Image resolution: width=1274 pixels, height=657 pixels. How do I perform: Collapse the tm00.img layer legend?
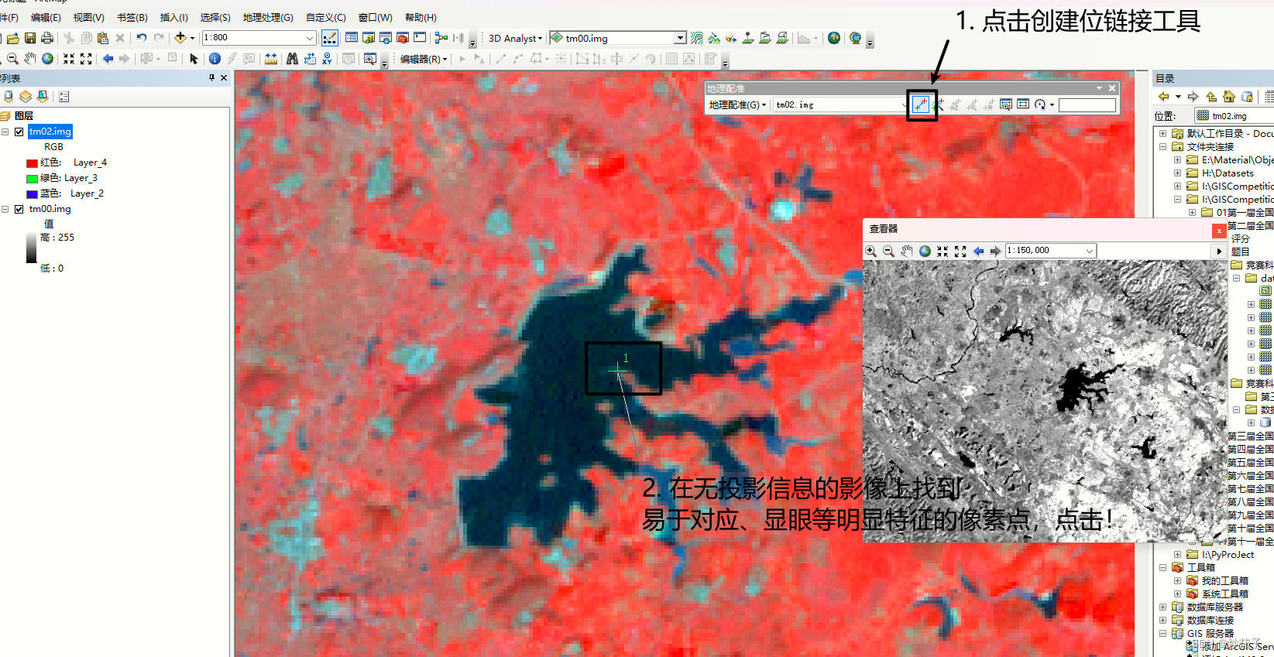(5, 209)
